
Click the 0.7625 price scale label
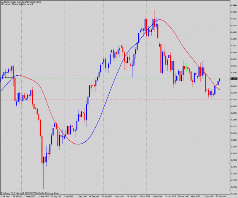(234, 193)
